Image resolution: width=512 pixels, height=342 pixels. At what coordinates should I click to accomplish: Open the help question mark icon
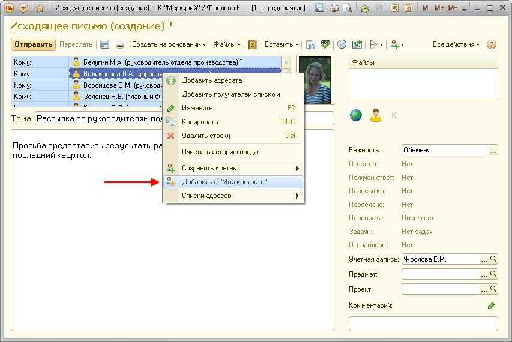pyautogui.click(x=492, y=44)
